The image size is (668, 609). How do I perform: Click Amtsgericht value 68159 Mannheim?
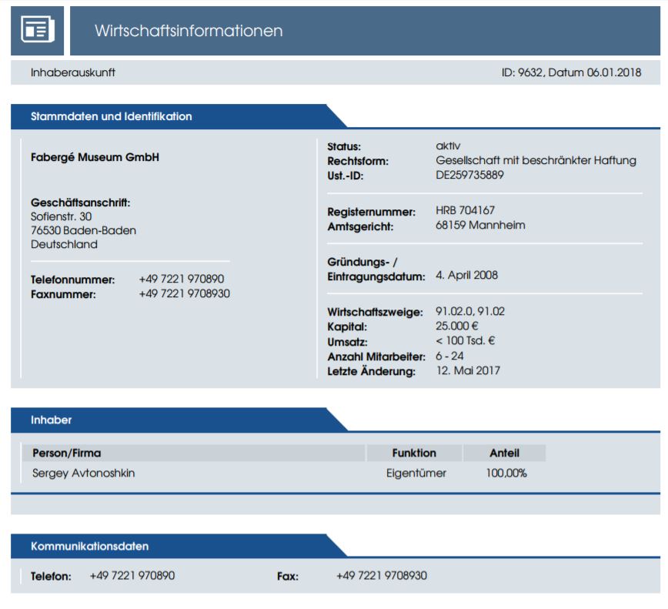[x=480, y=226]
